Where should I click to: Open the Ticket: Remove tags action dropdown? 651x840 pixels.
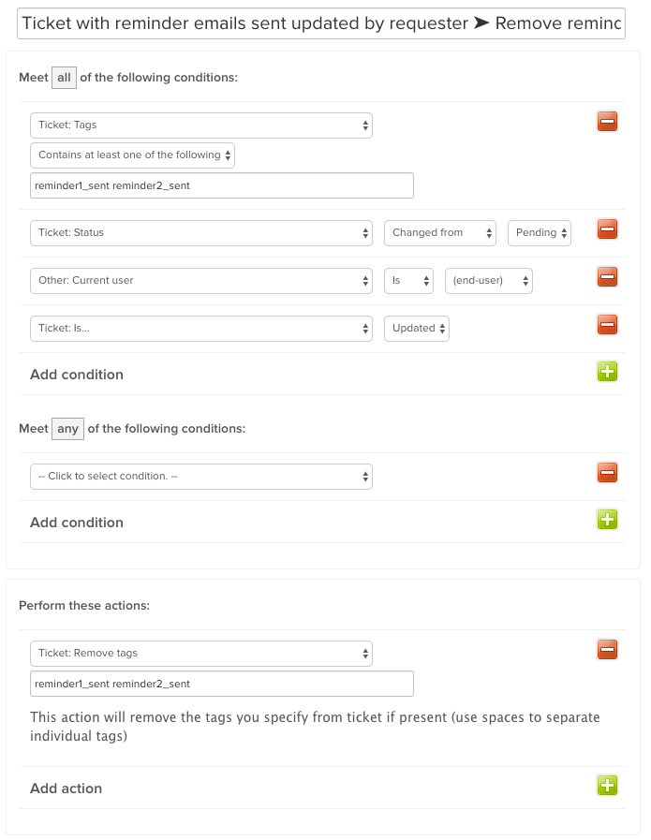[201, 654]
